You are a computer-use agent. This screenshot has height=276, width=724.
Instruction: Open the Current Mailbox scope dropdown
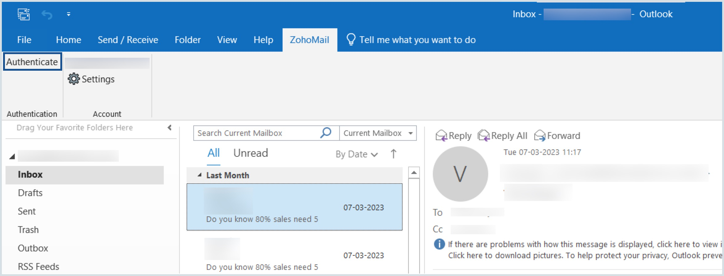pos(410,133)
